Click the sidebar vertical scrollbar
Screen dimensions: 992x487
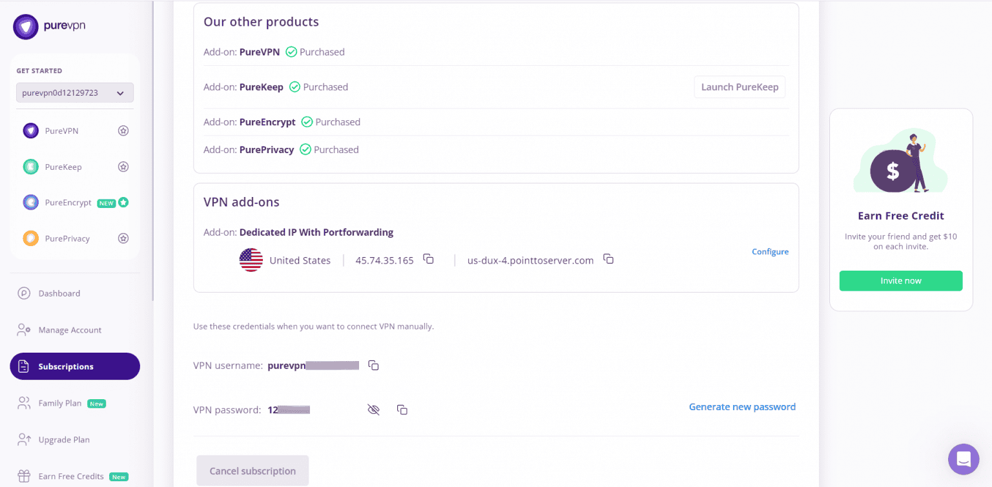153,150
